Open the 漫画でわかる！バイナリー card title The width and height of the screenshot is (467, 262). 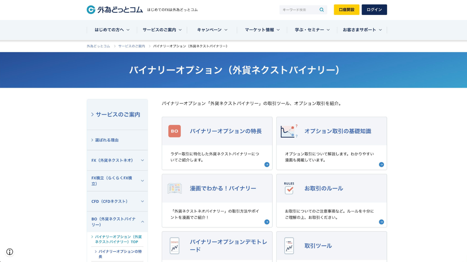[223, 188]
